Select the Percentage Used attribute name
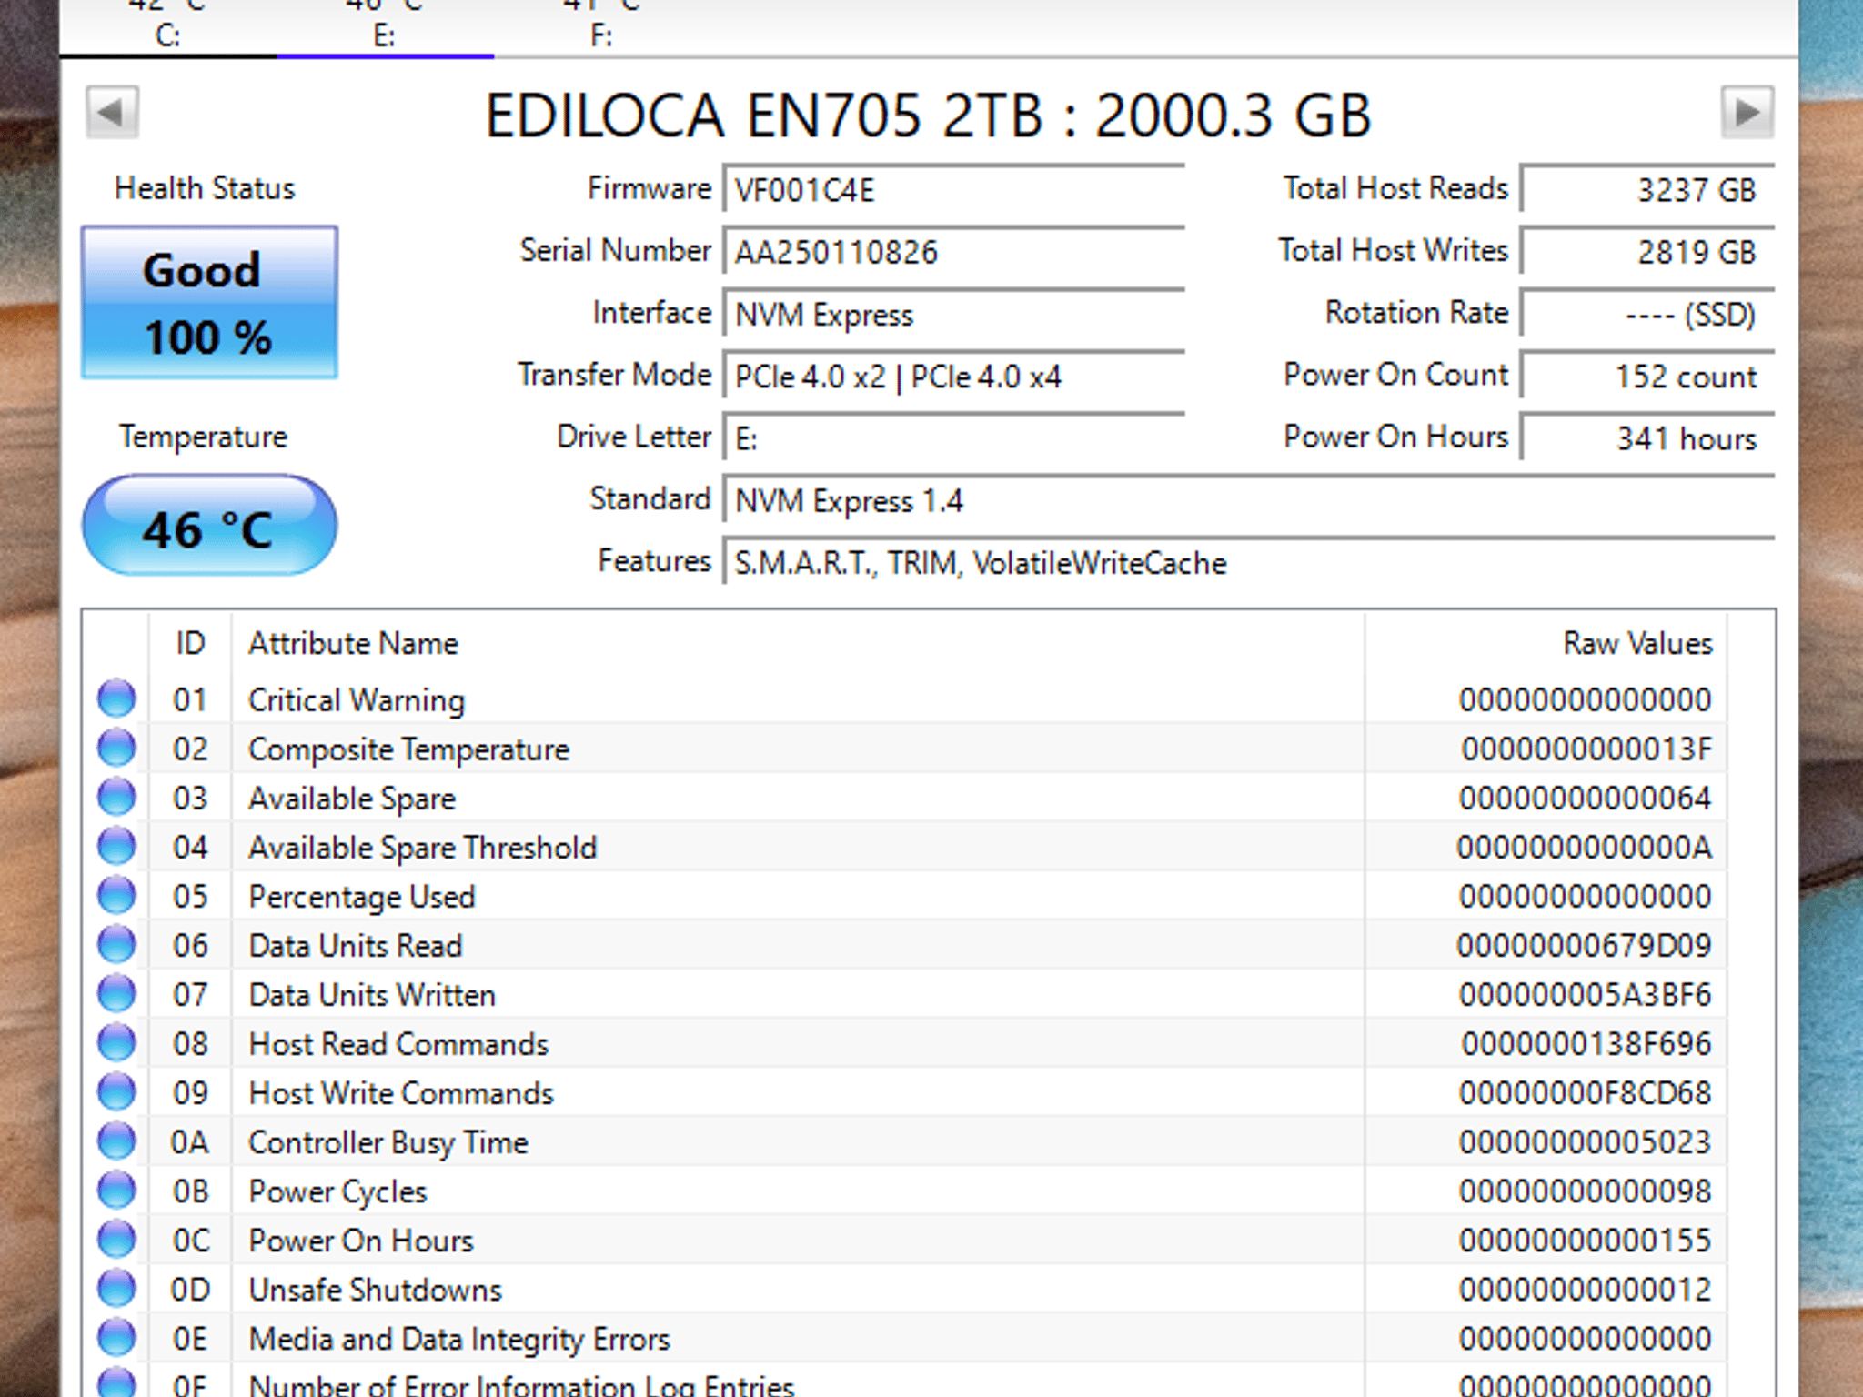Screen dimensions: 1863x1397 [362, 897]
